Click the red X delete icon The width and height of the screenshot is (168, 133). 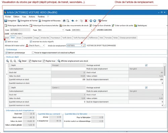tap(86, 21)
